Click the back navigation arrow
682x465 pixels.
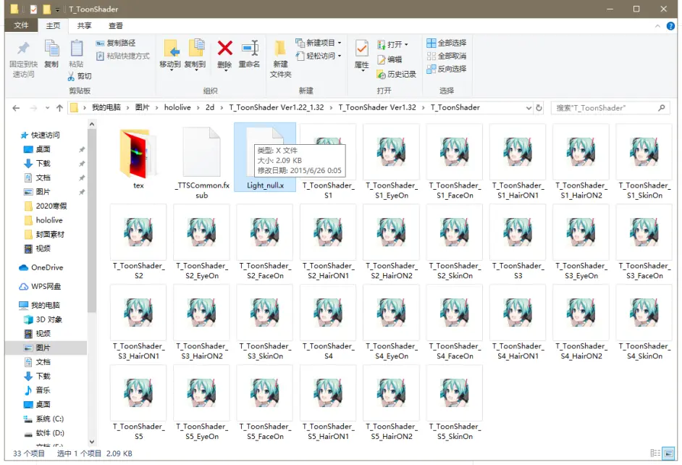16,108
